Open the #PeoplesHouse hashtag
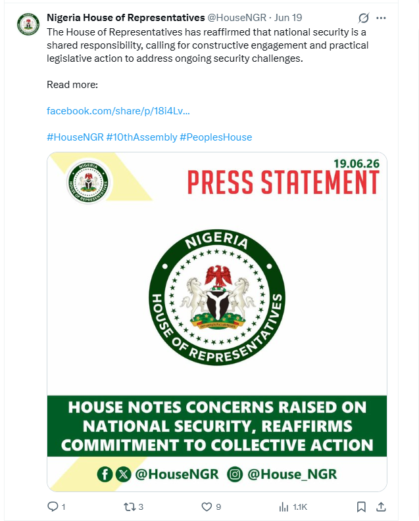The image size is (419, 521). pyautogui.click(x=216, y=137)
